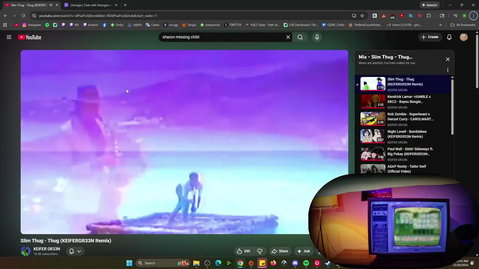The image size is (479, 269).
Task: Open the Jellyfin bookmark
Action: [x=135, y=25]
